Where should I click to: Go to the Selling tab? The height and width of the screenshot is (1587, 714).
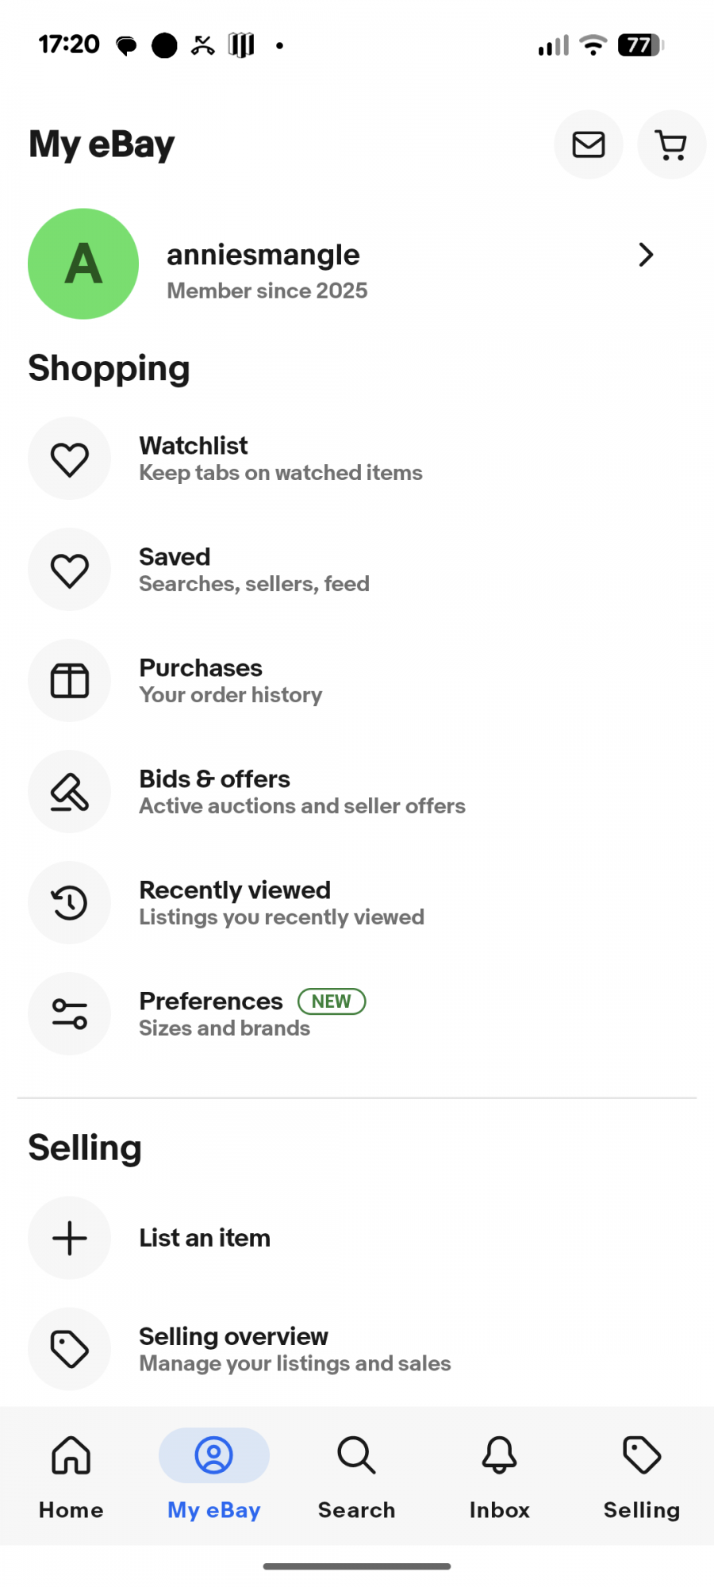(642, 1476)
